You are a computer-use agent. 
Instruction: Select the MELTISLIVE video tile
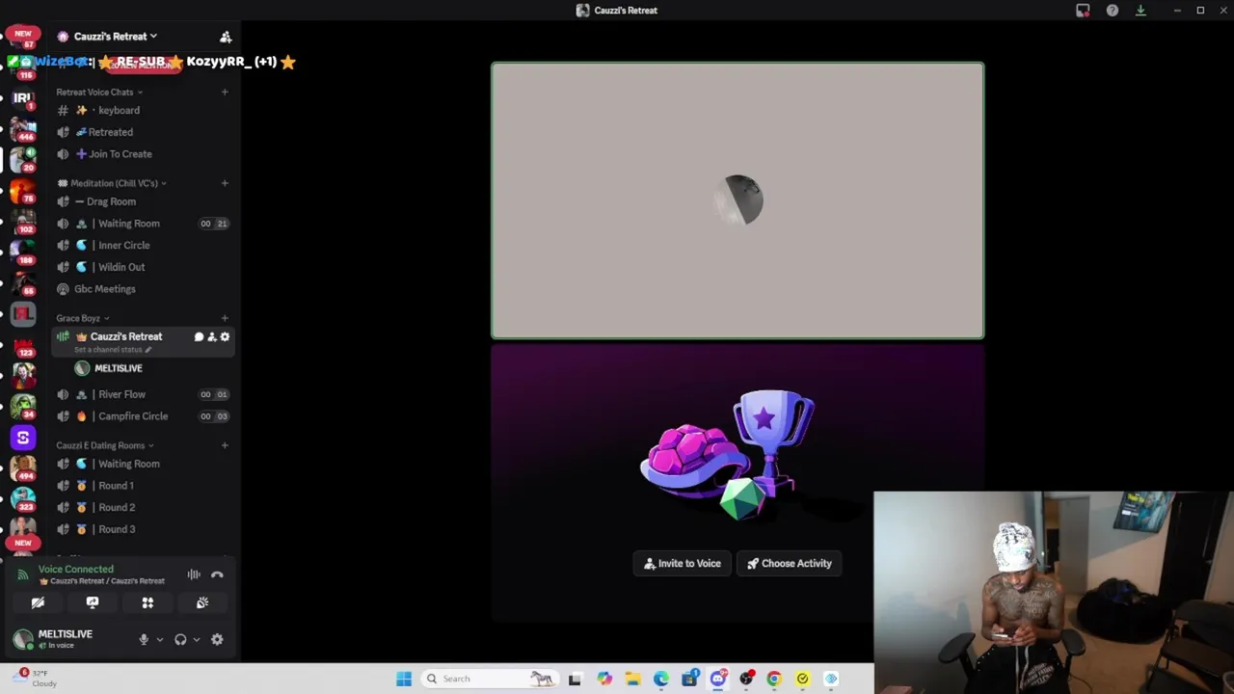point(738,200)
